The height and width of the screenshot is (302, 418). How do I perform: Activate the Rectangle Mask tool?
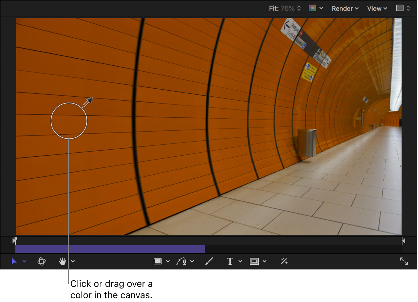tap(254, 261)
